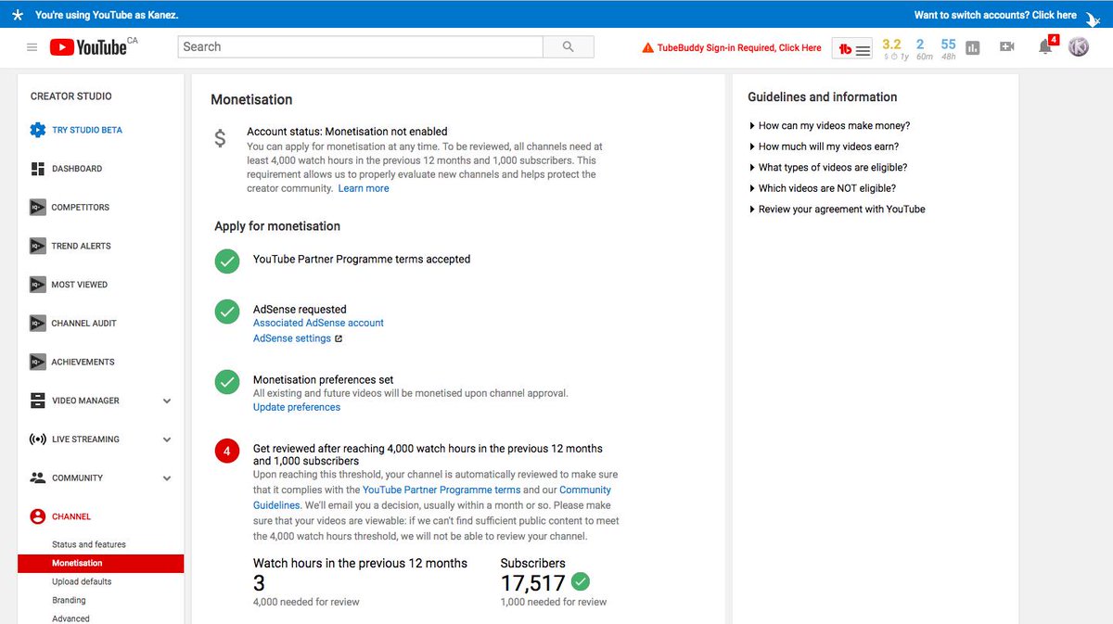1113x624 pixels.
Task: Click green check for Partner Programme terms
Action: (x=227, y=261)
